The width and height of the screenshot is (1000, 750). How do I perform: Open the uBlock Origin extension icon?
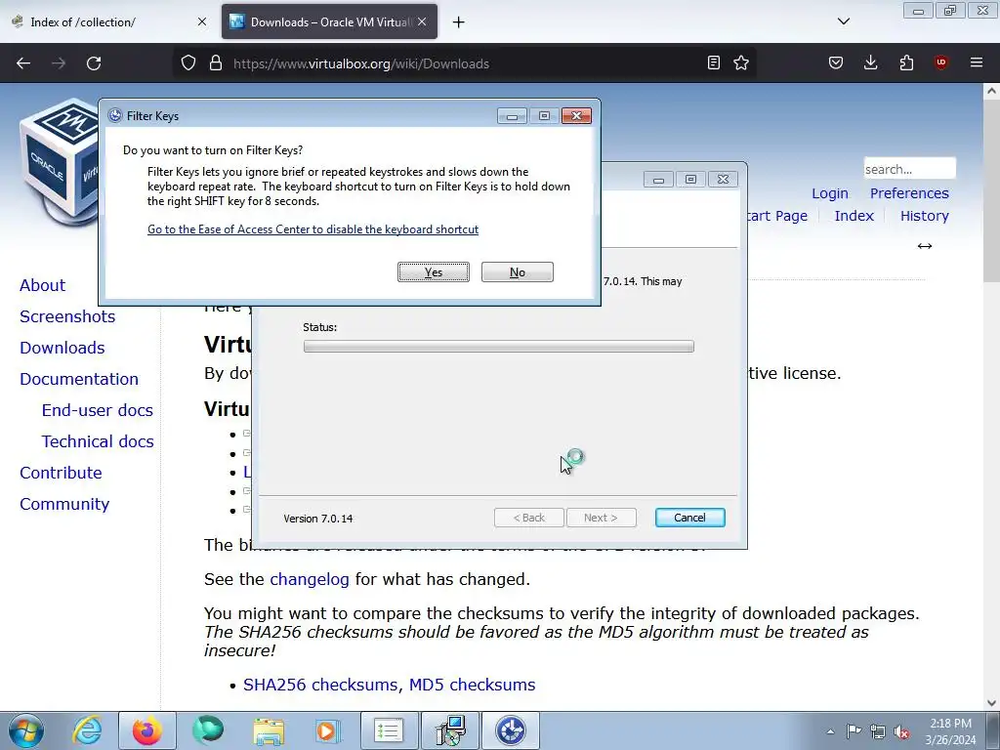click(940, 62)
